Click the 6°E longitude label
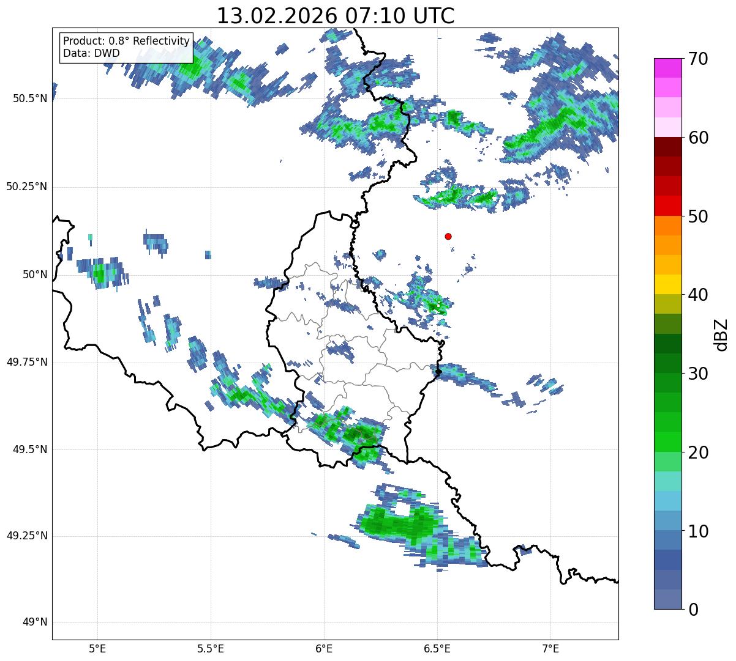Image resolution: width=736 pixels, height=661 pixels. coord(324,648)
